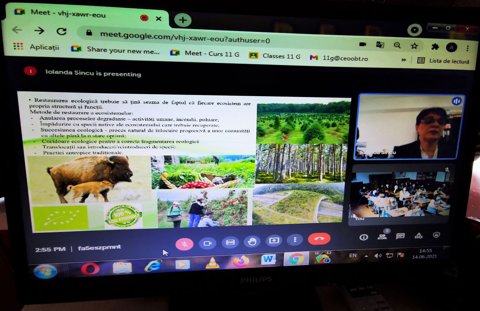This screenshot has height=311, width=480.
Task: Bookmark this page with the star icon
Action: [x=414, y=46]
